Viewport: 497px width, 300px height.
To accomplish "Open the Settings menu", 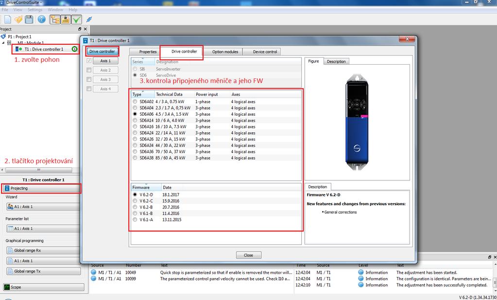I will pos(35,10).
